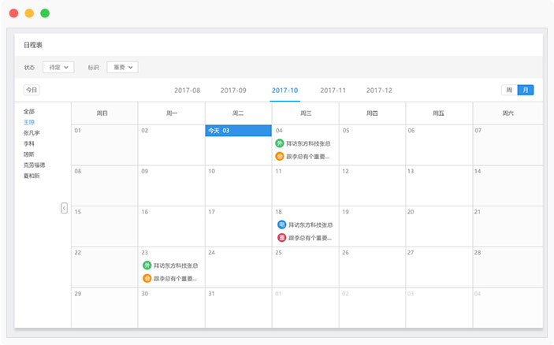Screen dimensions: 554x345
Task: Switch to the 2017-11 month tab
Action: (x=333, y=91)
